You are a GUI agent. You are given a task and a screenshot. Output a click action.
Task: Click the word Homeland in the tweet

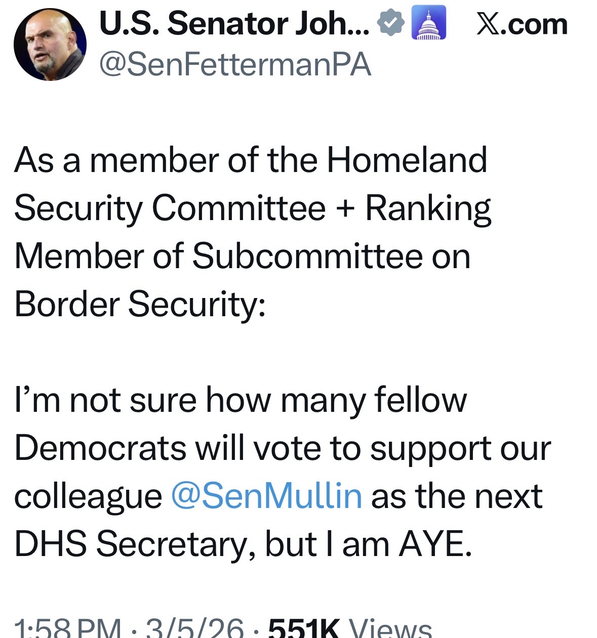(x=407, y=160)
